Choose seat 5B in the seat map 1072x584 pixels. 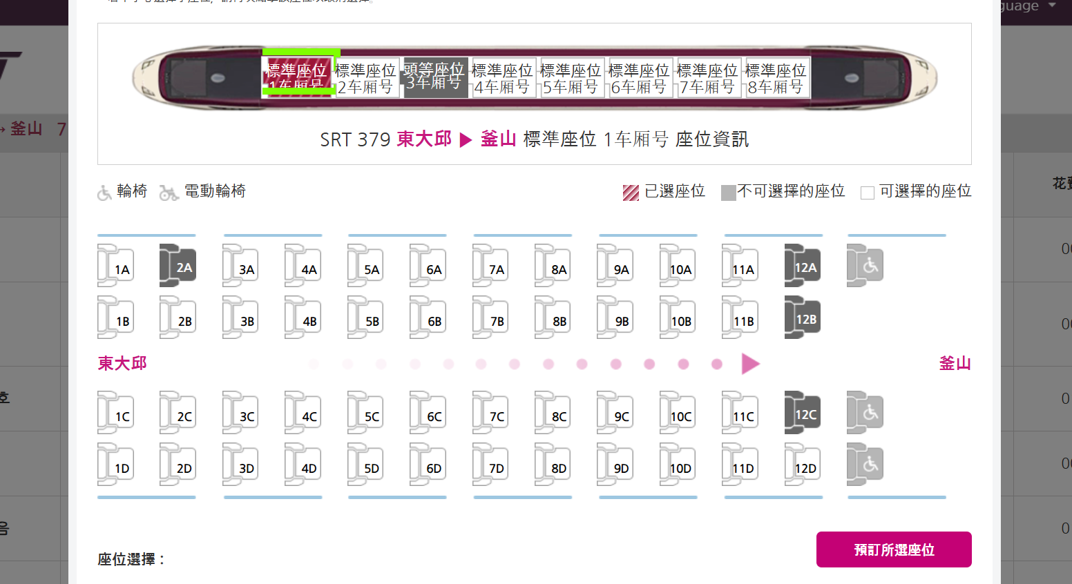[x=365, y=318]
